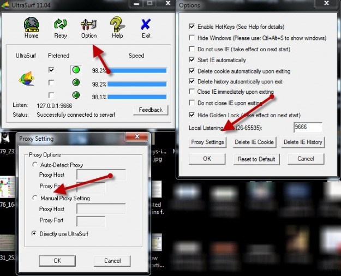Toggle Delete cookie automatically upon exiting
This screenshot has width=341, height=276.
[192, 71]
